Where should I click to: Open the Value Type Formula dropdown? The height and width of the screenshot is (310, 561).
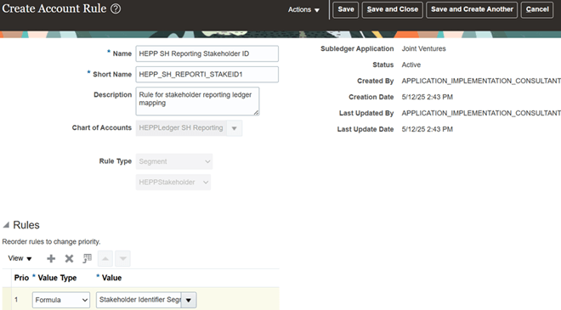click(x=61, y=300)
